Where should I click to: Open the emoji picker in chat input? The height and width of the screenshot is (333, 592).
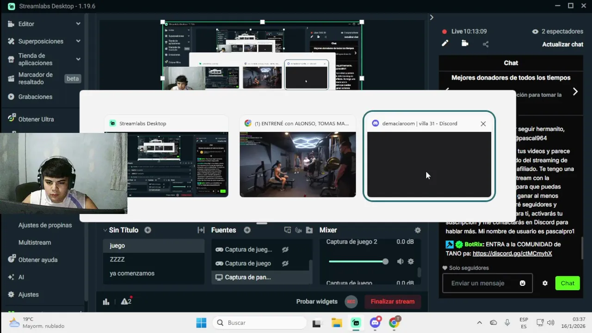pyautogui.click(x=523, y=283)
